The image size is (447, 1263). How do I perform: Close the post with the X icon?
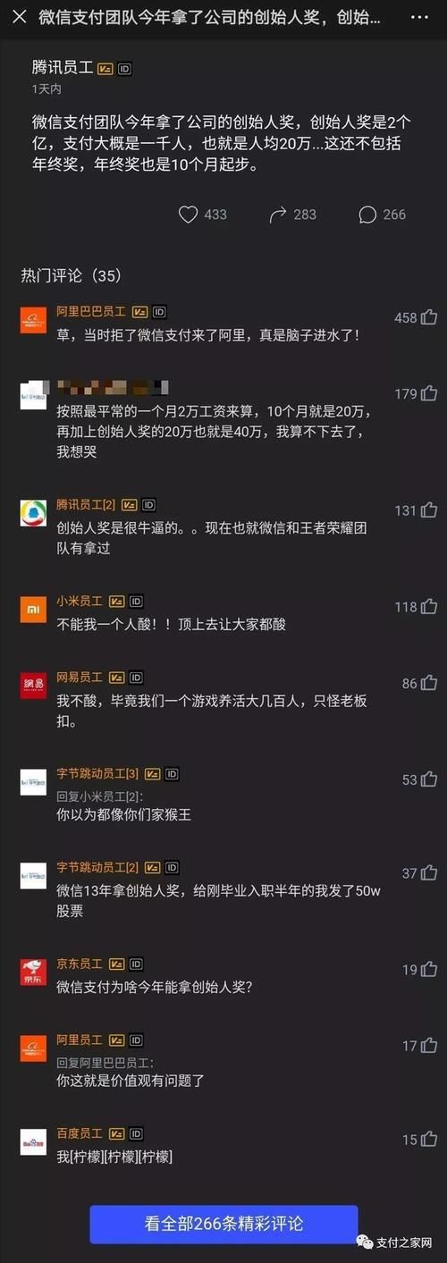tap(19, 17)
